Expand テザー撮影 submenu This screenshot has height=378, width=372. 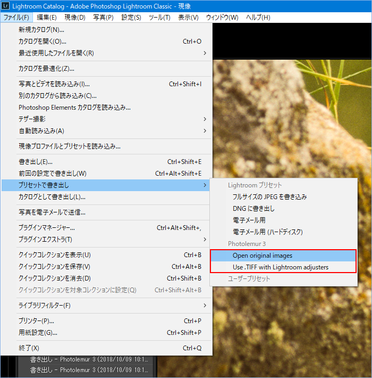tap(106, 119)
